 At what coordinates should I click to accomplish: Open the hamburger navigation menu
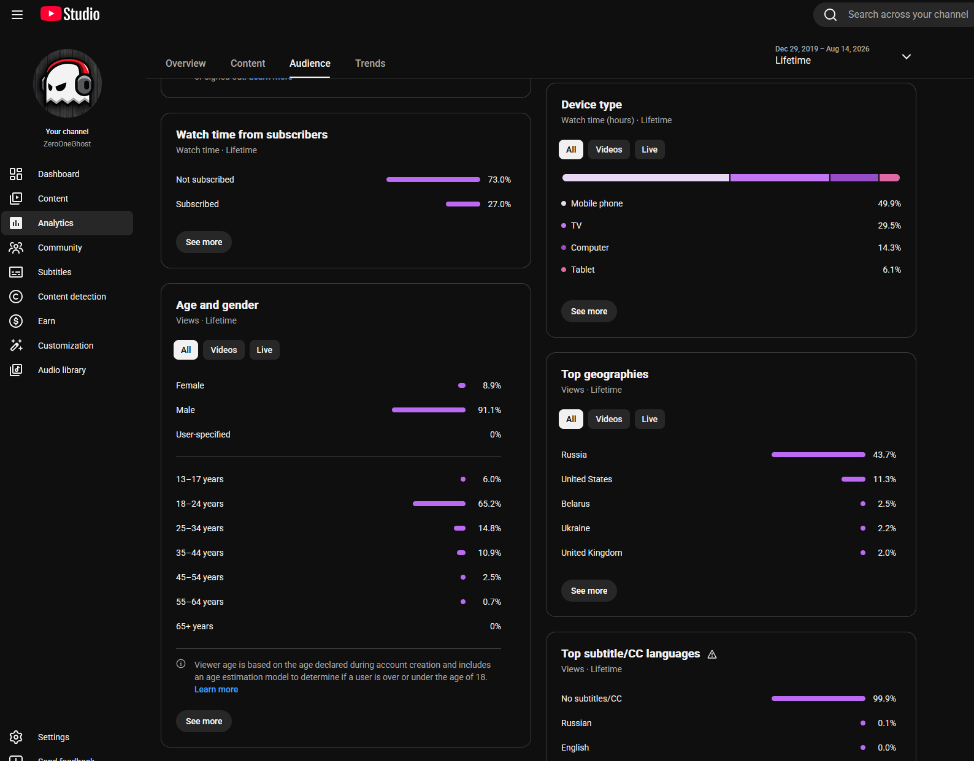(x=17, y=14)
